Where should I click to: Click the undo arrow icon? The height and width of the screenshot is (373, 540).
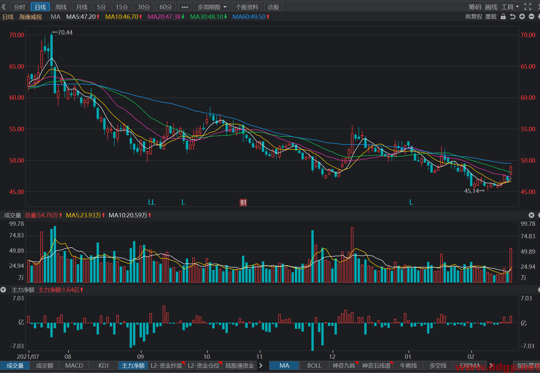[513, 17]
